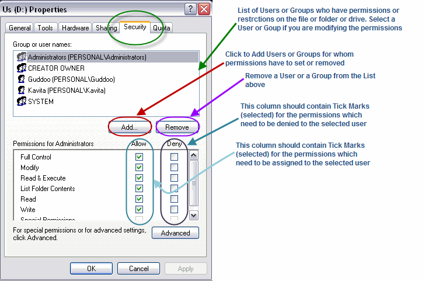Uncheck Allow for Write permission
The height and width of the screenshot is (281, 425).
[x=140, y=209]
